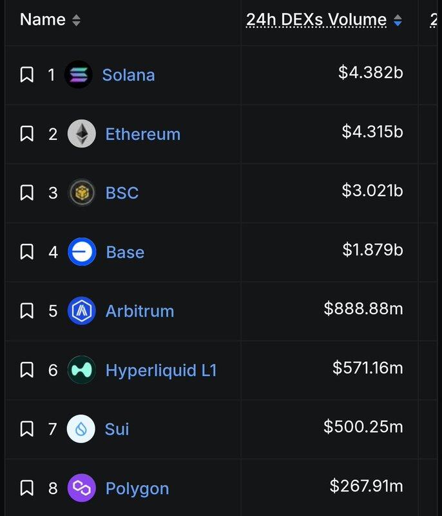The width and height of the screenshot is (442, 516).
Task: Click the Polygon chain logo icon
Action: (82, 488)
